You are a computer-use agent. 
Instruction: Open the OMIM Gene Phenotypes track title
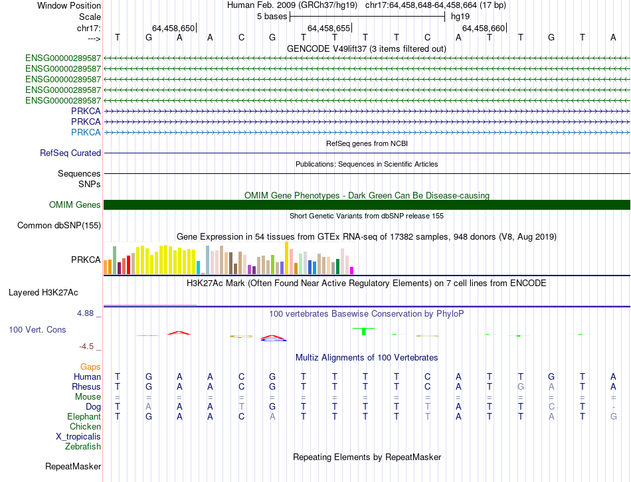pyautogui.click(x=367, y=195)
